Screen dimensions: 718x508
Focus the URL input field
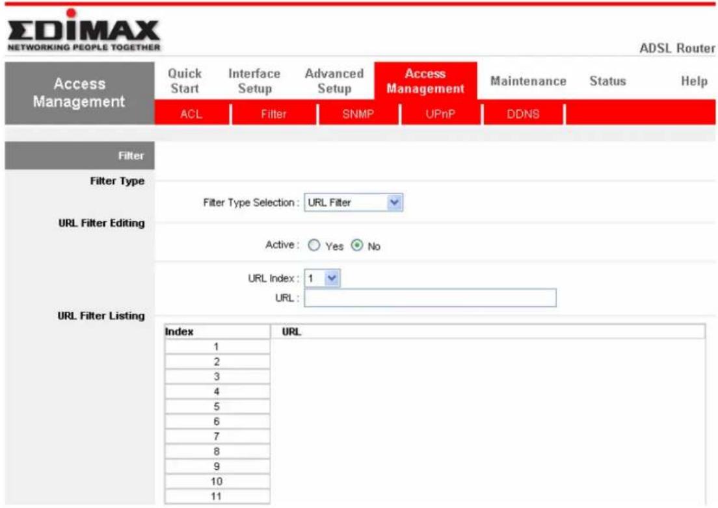pos(431,298)
